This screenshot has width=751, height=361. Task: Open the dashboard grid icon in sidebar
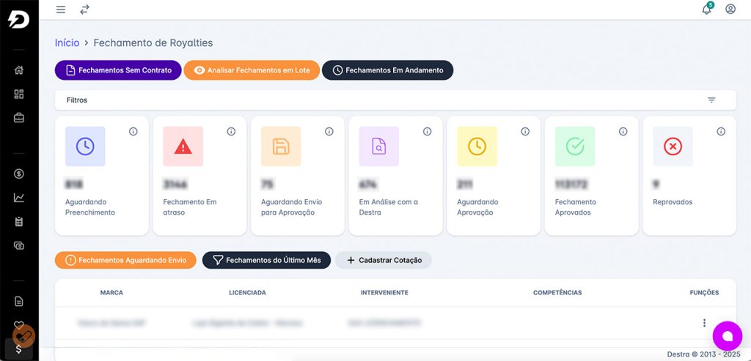(x=19, y=94)
